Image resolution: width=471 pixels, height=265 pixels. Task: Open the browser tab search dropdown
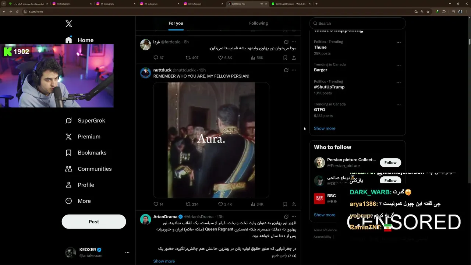(4, 4)
